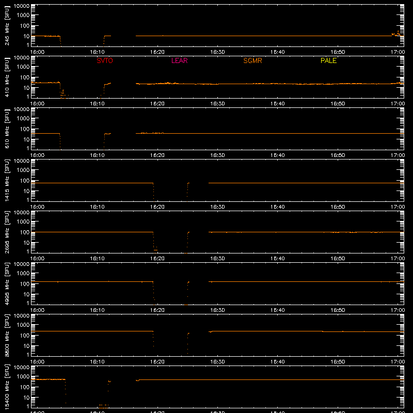Screen dimensions: 413x413
Task: Select the '15400 MHz [SFU]' axis title
Action: click(x=7, y=387)
